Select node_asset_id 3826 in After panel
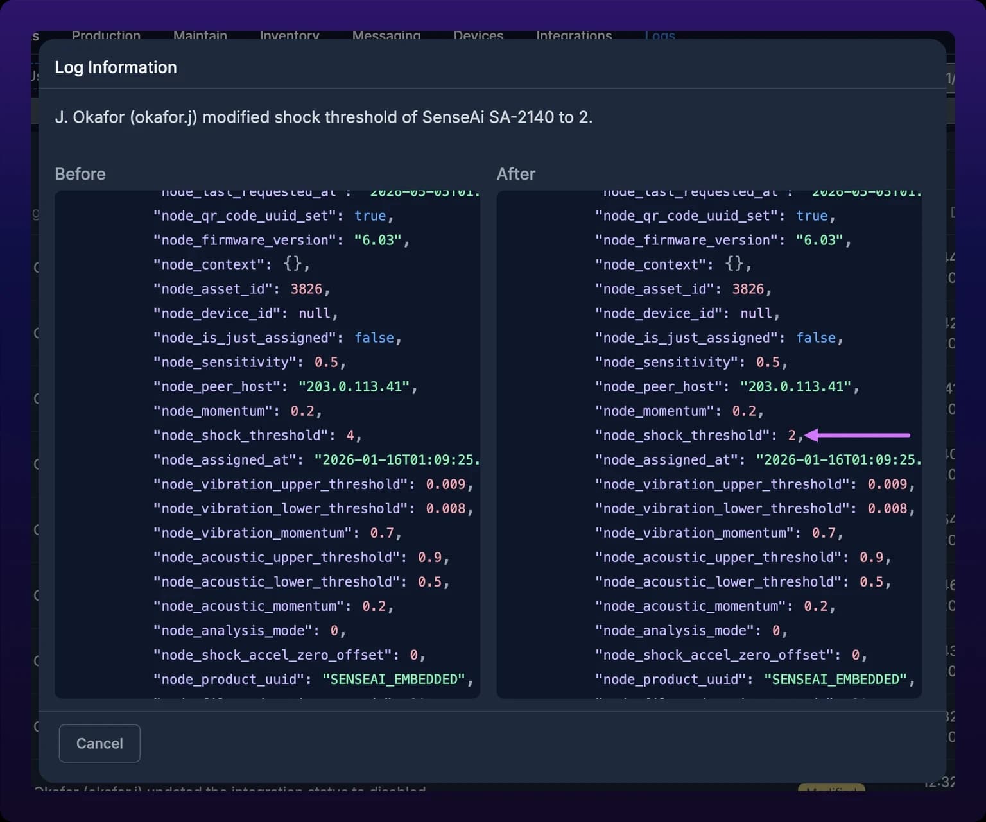The height and width of the screenshot is (822, 986). [683, 289]
